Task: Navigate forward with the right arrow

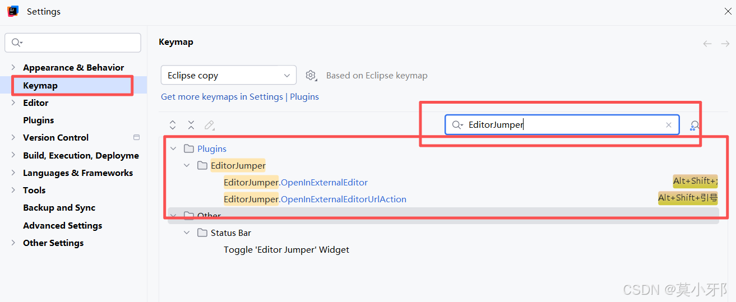Action: click(x=725, y=43)
